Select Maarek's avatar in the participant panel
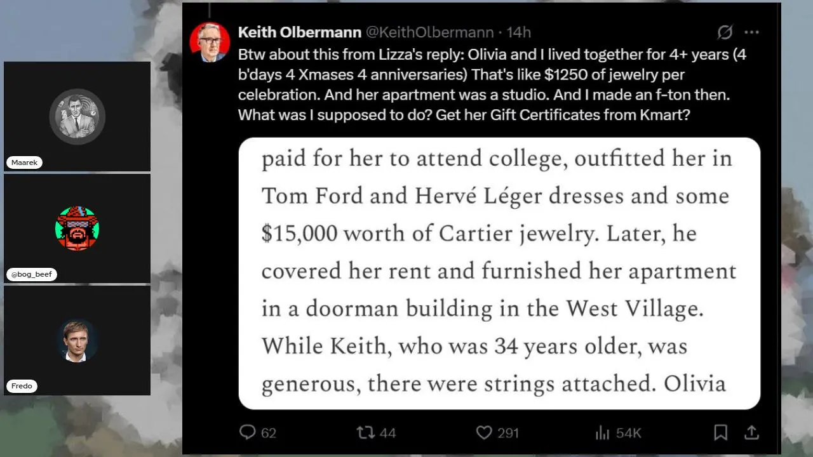The height and width of the screenshot is (457, 813). [77, 116]
